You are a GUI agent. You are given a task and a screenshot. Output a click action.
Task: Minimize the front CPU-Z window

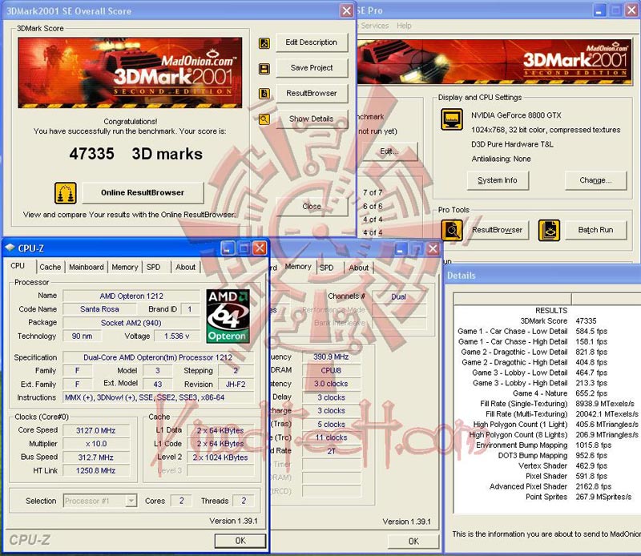(228, 248)
